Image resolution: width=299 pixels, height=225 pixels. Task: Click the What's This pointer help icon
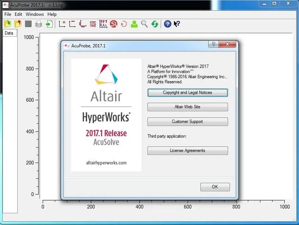[177, 24]
